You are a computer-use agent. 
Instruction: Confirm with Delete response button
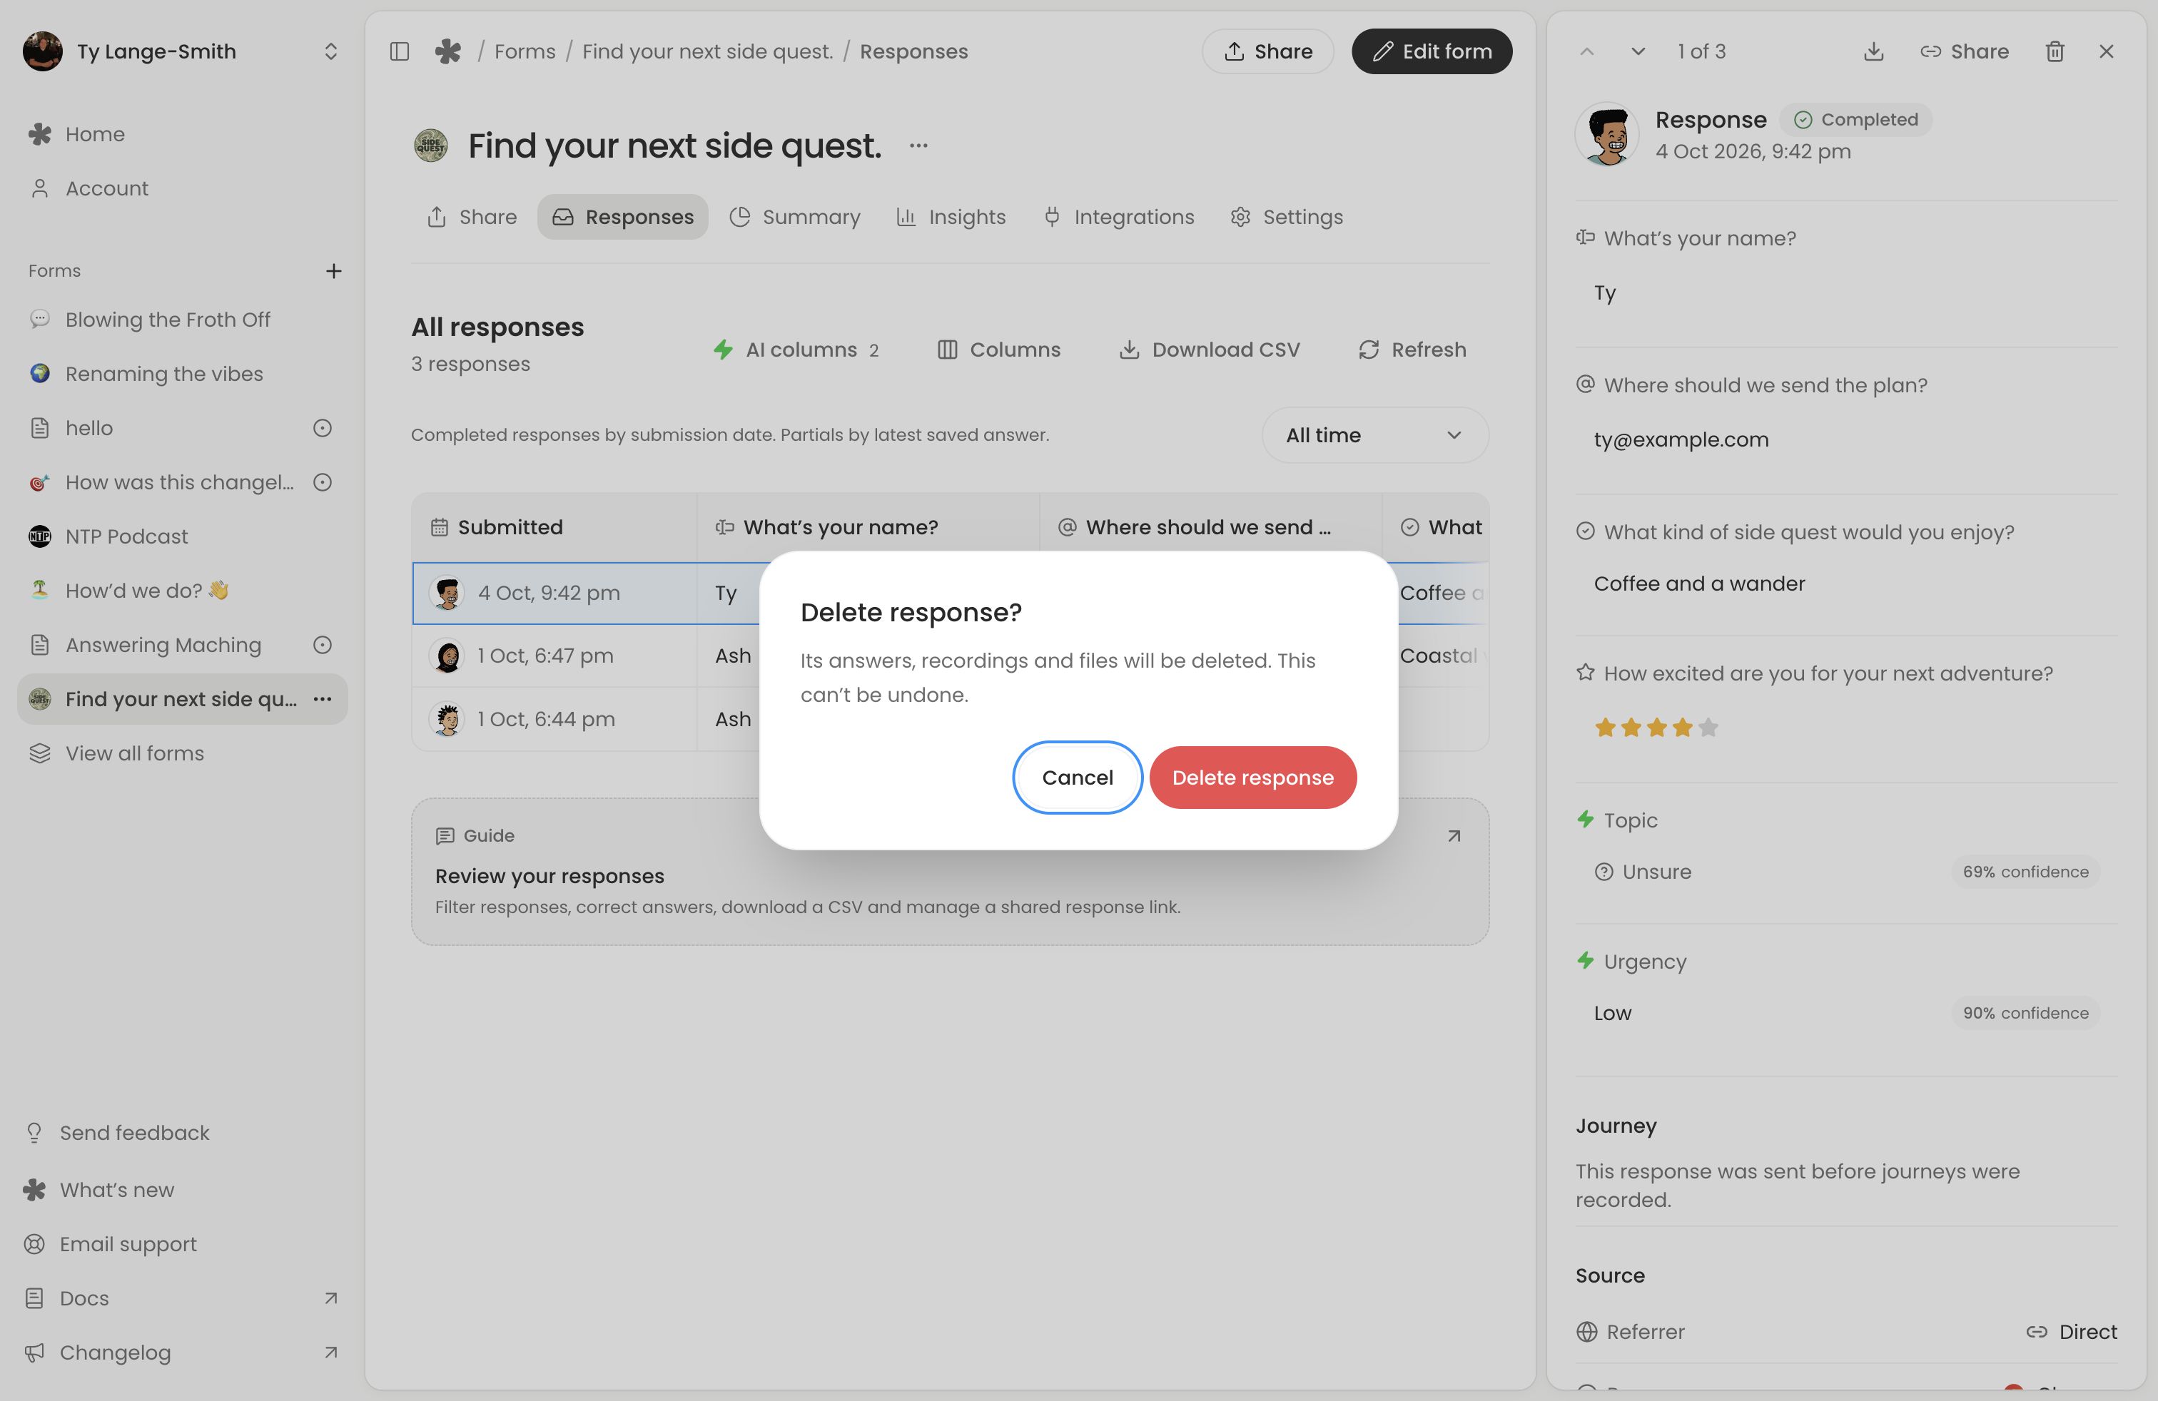[1253, 778]
